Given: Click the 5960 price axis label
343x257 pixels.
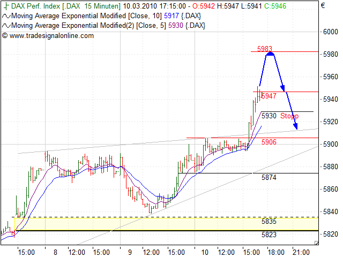Looking at the screenshot, I should (x=331, y=77).
